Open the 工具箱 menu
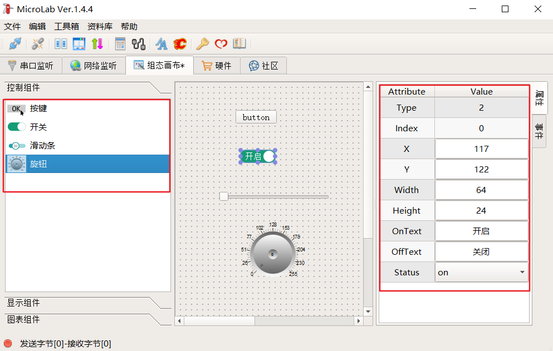The height and width of the screenshot is (351, 553). (x=67, y=26)
